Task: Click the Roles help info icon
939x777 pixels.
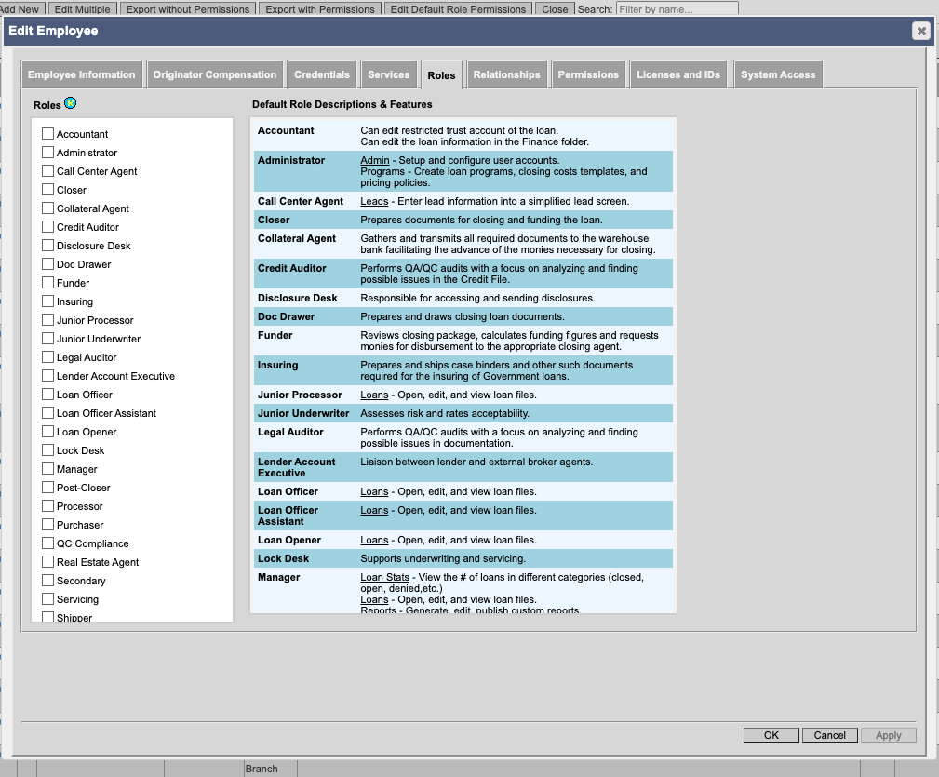Action: (71, 103)
